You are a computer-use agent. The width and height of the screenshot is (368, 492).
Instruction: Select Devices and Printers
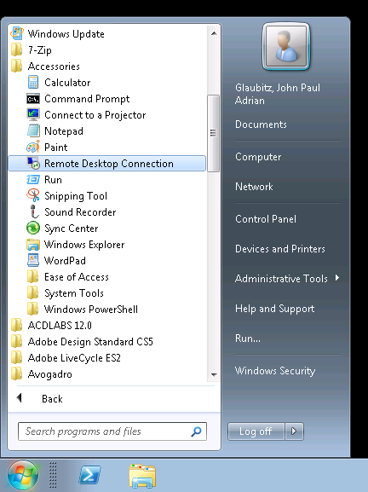(x=280, y=248)
